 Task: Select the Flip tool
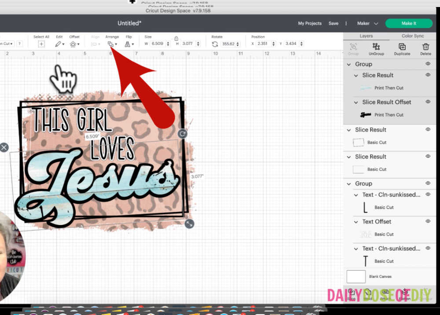(128, 43)
